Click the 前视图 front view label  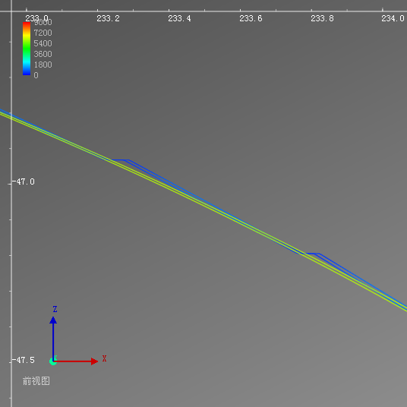[36, 381]
